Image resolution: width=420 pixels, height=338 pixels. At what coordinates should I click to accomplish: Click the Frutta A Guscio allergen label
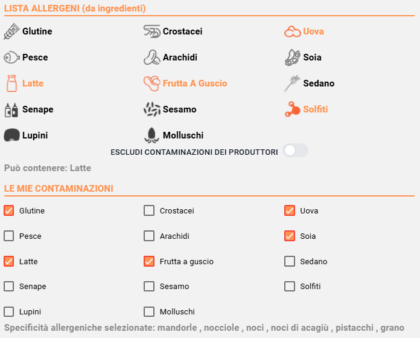[x=195, y=83]
